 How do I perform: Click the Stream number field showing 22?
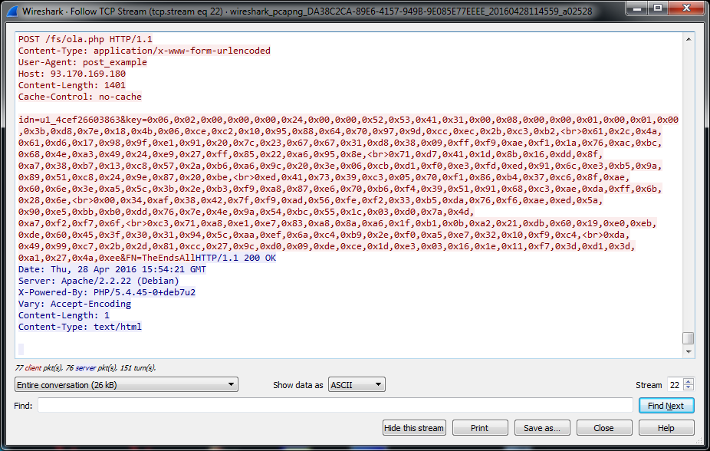pyautogui.click(x=674, y=385)
